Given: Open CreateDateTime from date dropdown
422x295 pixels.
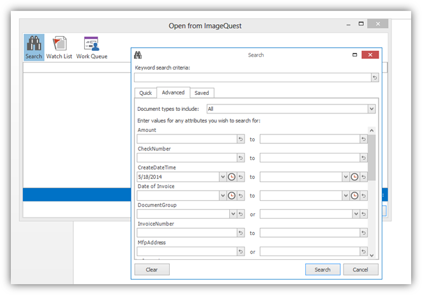Looking at the screenshot, I should [223, 176].
